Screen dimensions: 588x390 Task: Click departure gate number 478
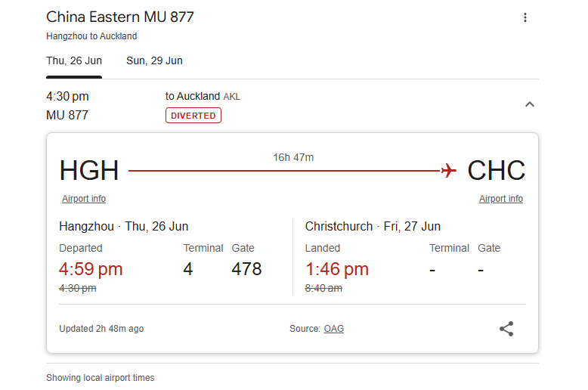click(x=246, y=269)
